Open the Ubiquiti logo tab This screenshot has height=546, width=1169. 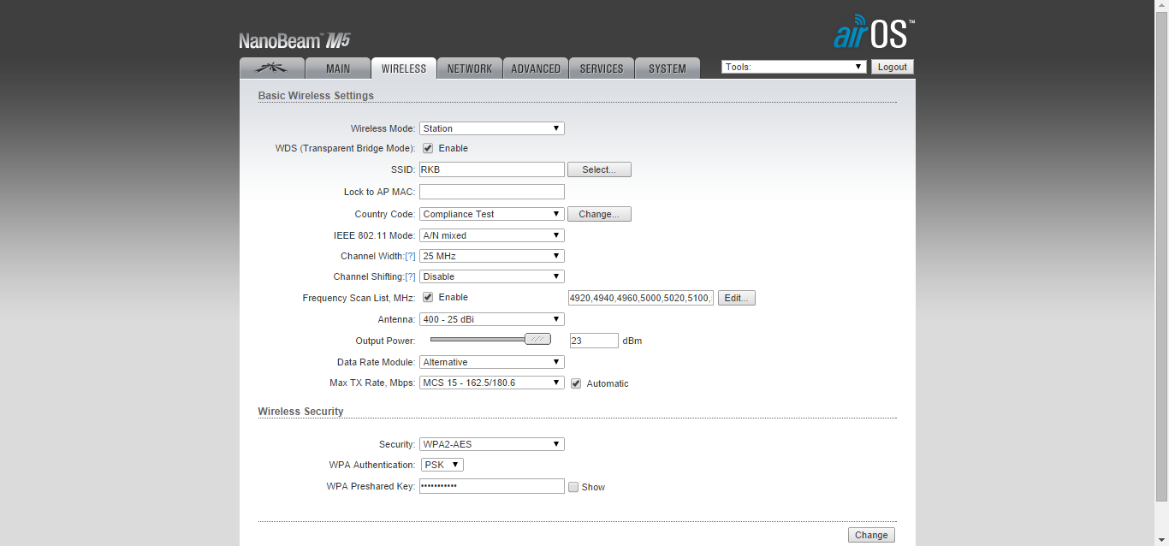[272, 68]
